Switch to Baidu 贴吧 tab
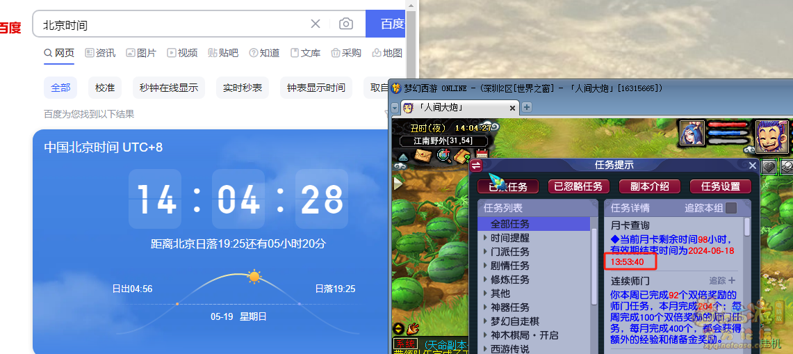The width and height of the screenshot is (793, 354). [x=223, y=53]
